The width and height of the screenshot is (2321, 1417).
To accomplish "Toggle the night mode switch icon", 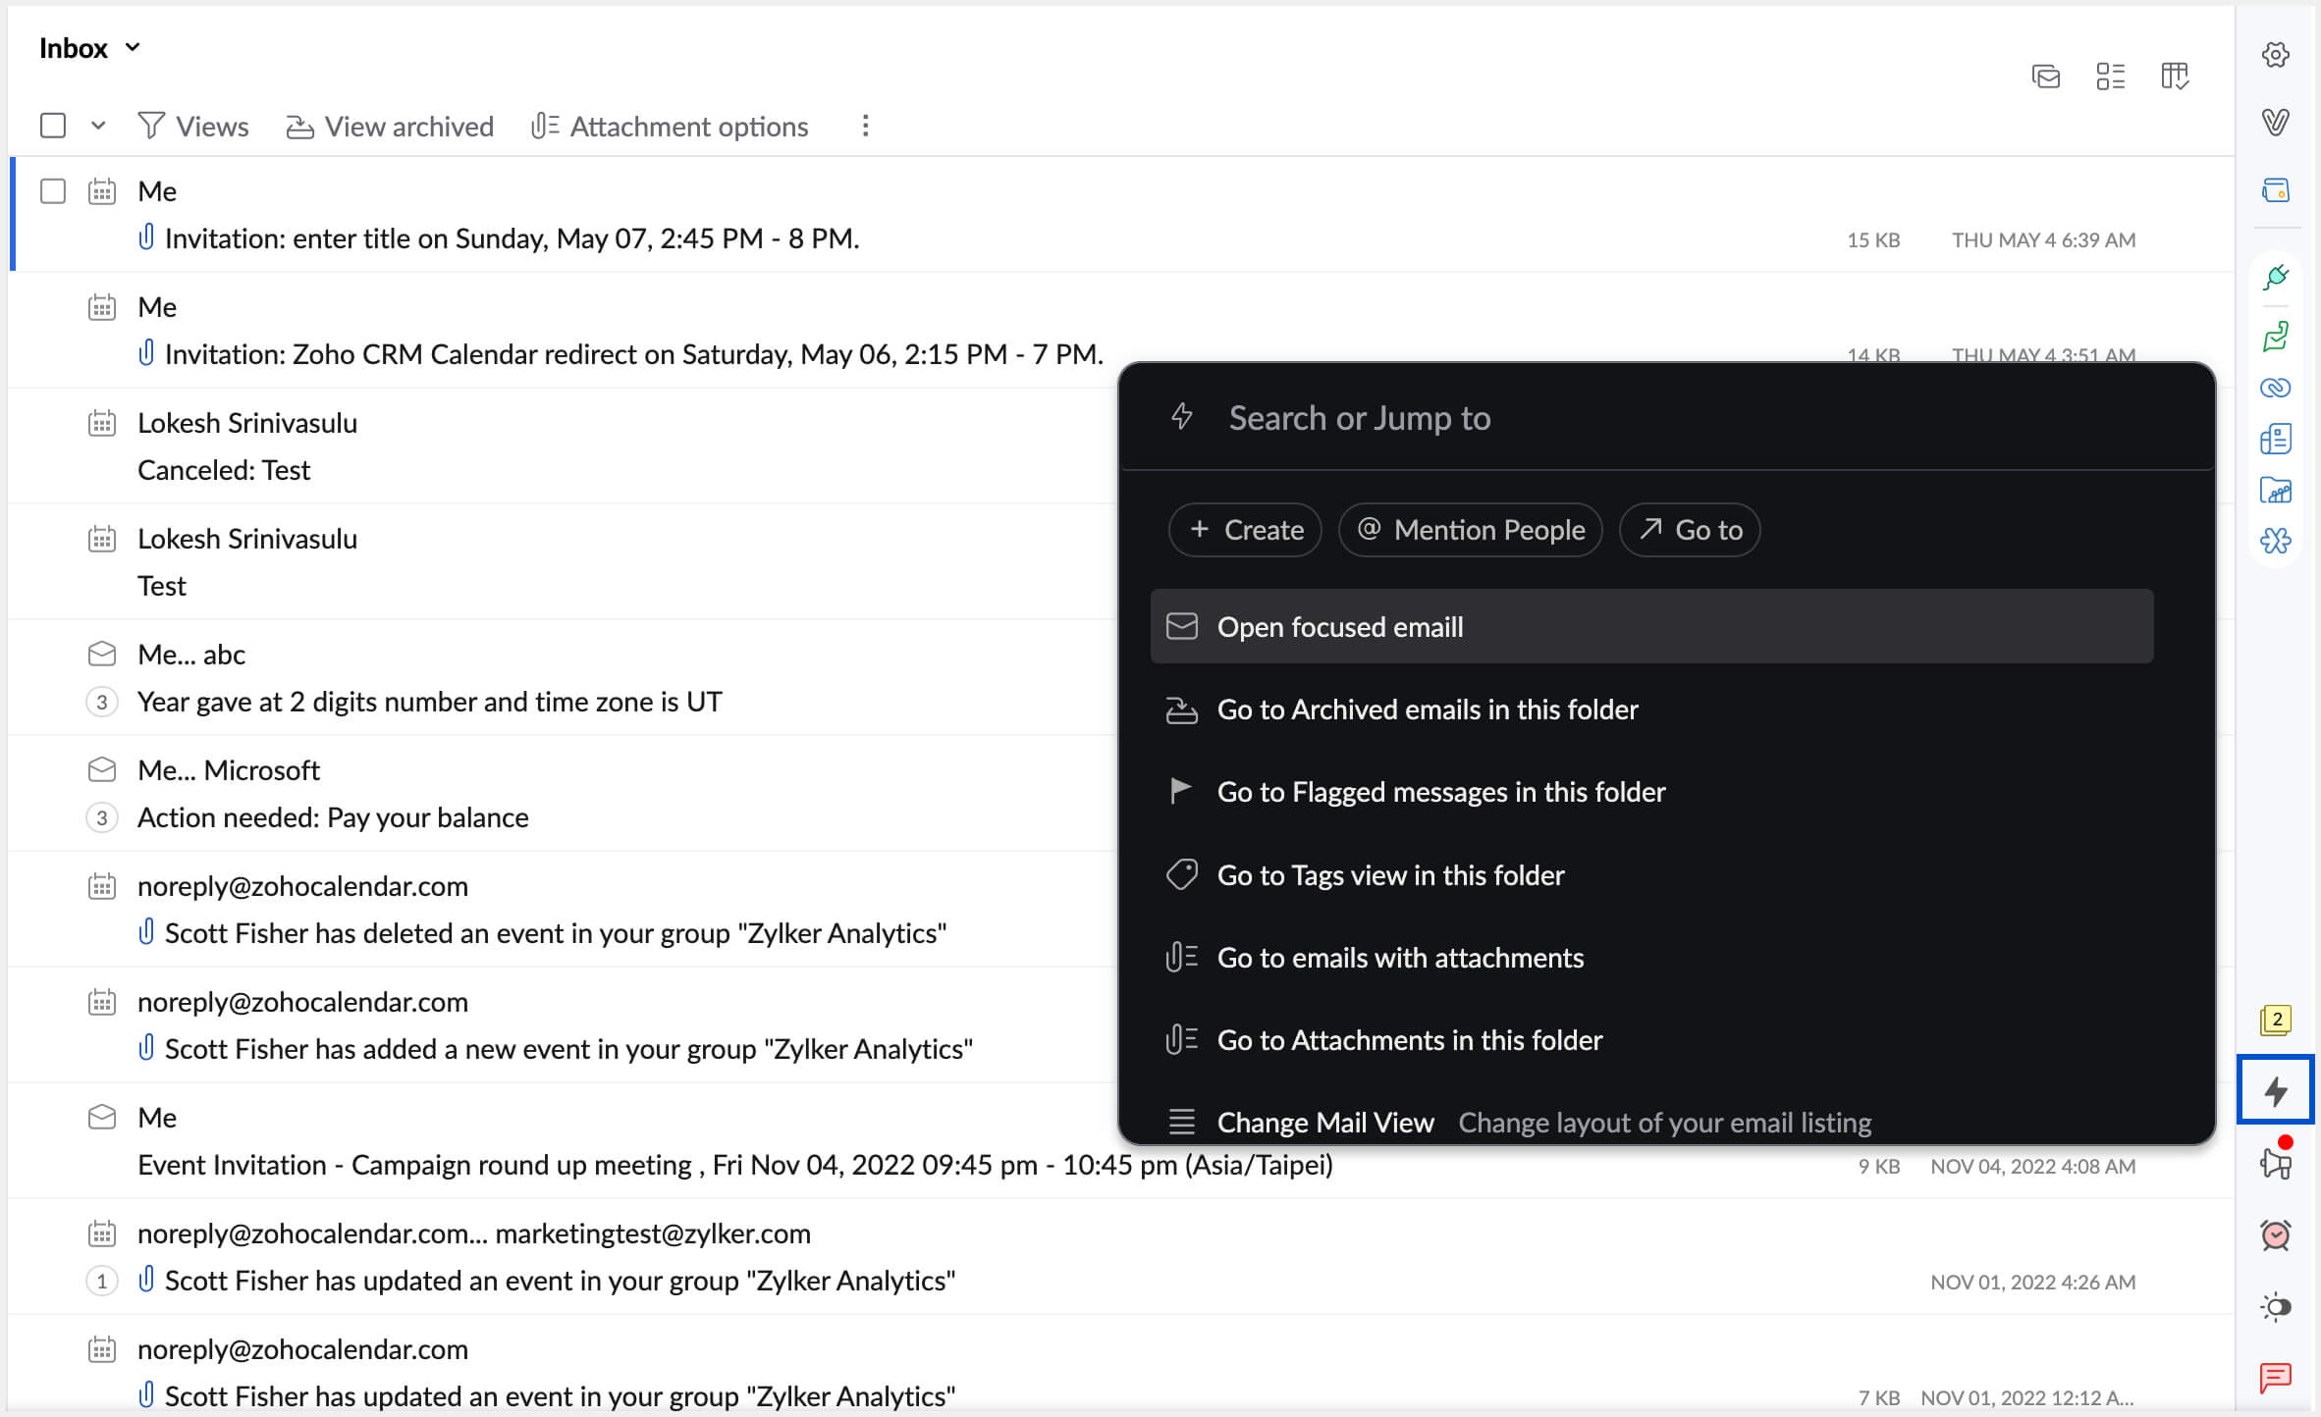I will click(x=2276, y=1306).
